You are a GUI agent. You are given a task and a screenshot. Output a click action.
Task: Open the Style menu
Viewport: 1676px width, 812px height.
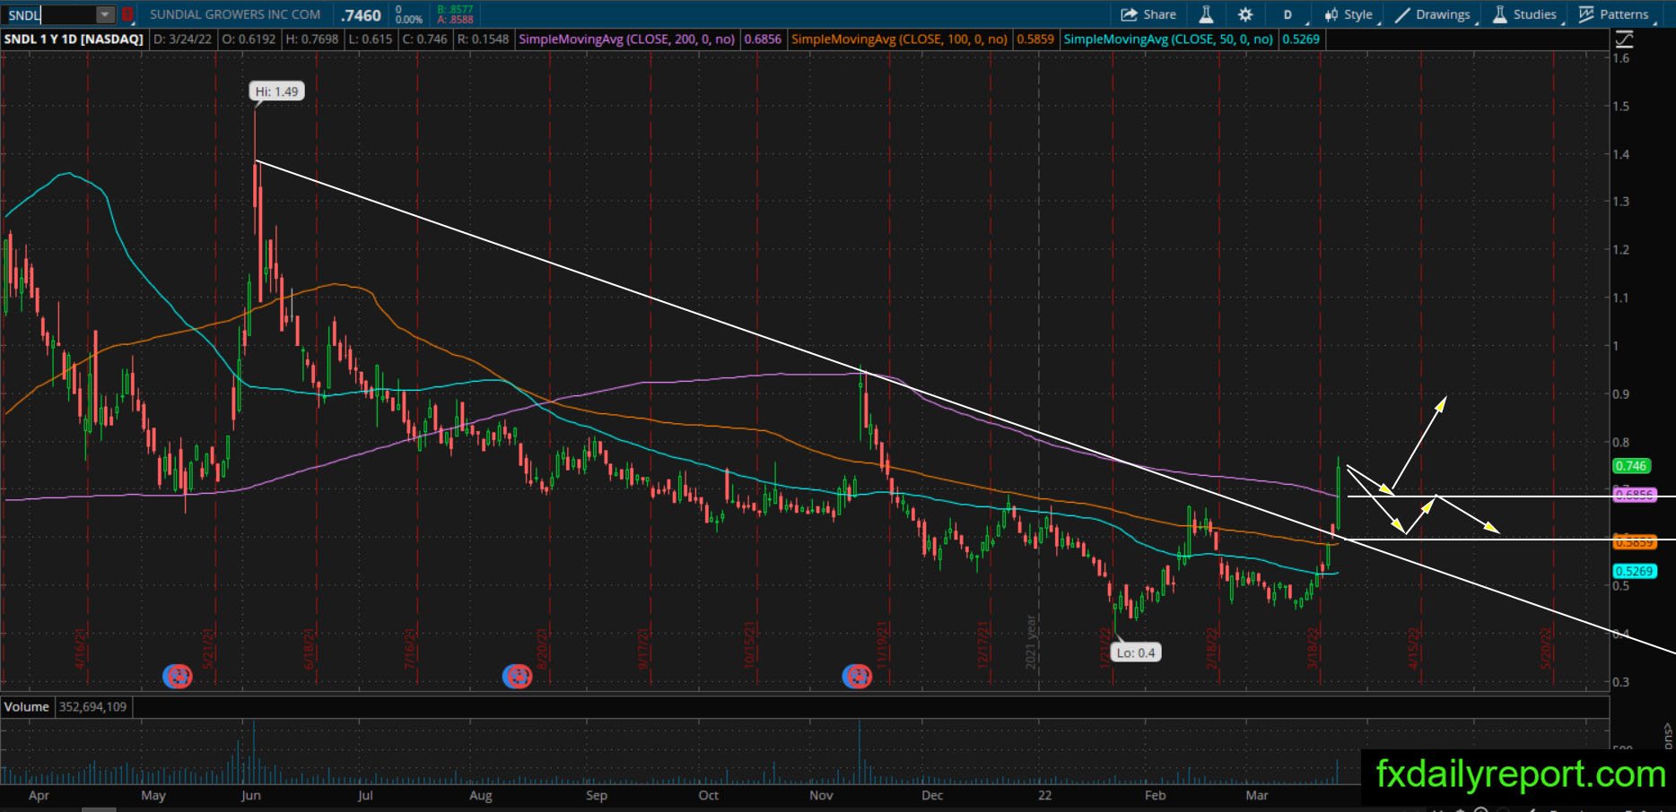pyautogui.click(x=1349, y=14)
